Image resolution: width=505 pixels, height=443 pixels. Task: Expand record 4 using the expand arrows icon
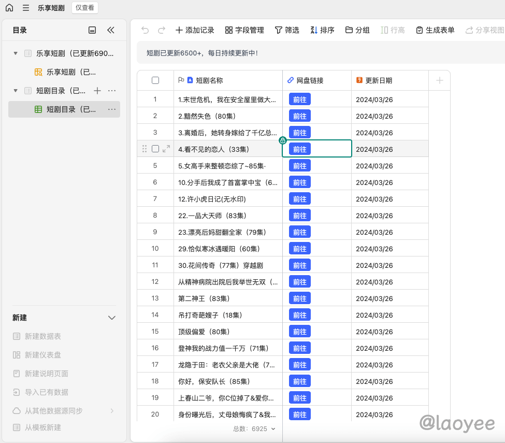pyautogui.click(x=166, y=149)
